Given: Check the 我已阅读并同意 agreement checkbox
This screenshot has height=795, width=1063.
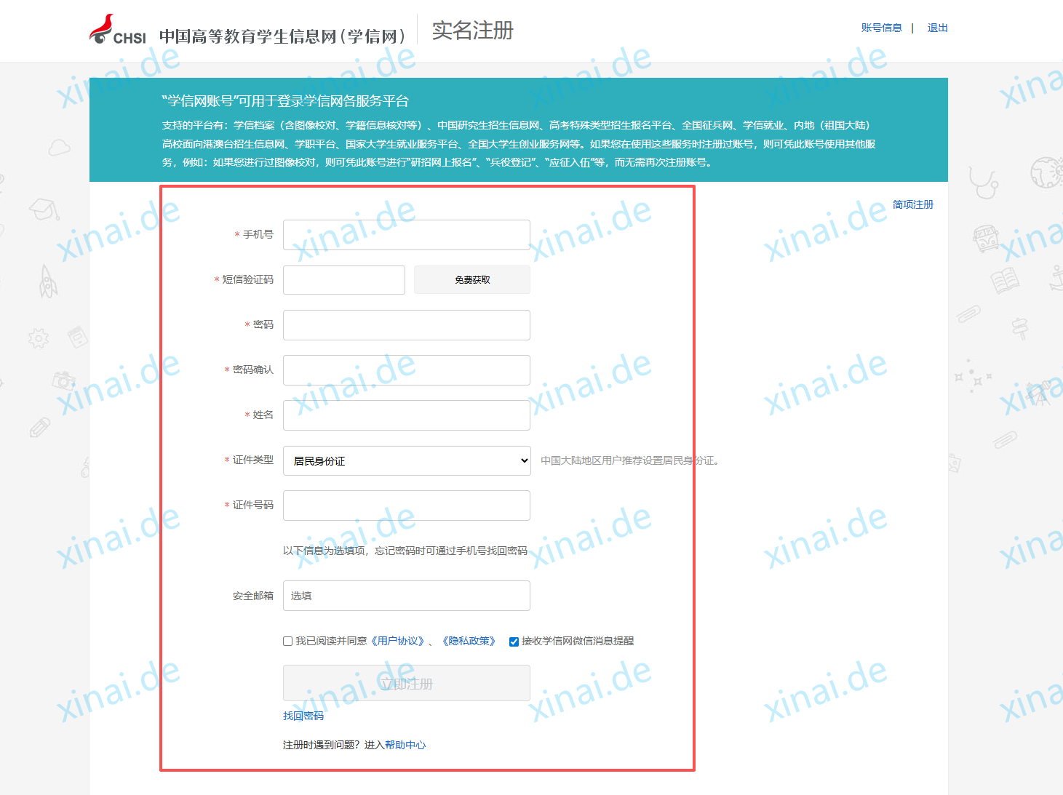Looking at the screenshot, I should (288, 642).
